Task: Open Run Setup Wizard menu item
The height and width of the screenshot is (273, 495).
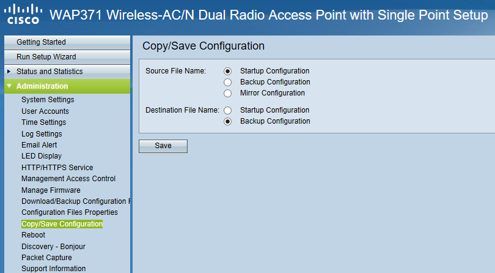Action: coord(67,57)
